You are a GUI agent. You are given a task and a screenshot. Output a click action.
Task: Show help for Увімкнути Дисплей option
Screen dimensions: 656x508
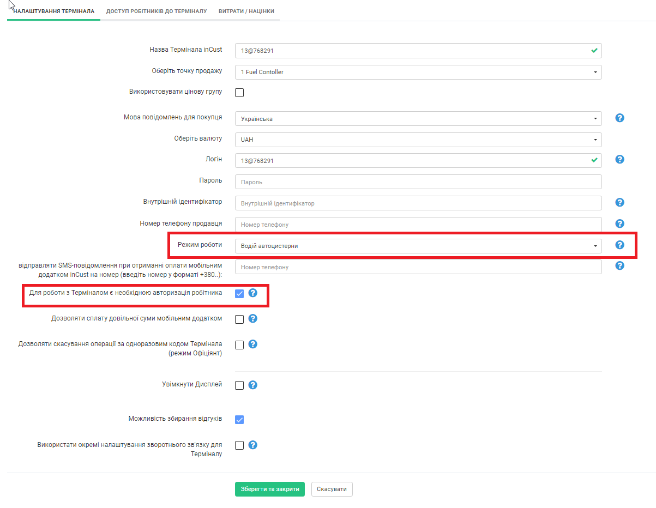coord(252,385)
